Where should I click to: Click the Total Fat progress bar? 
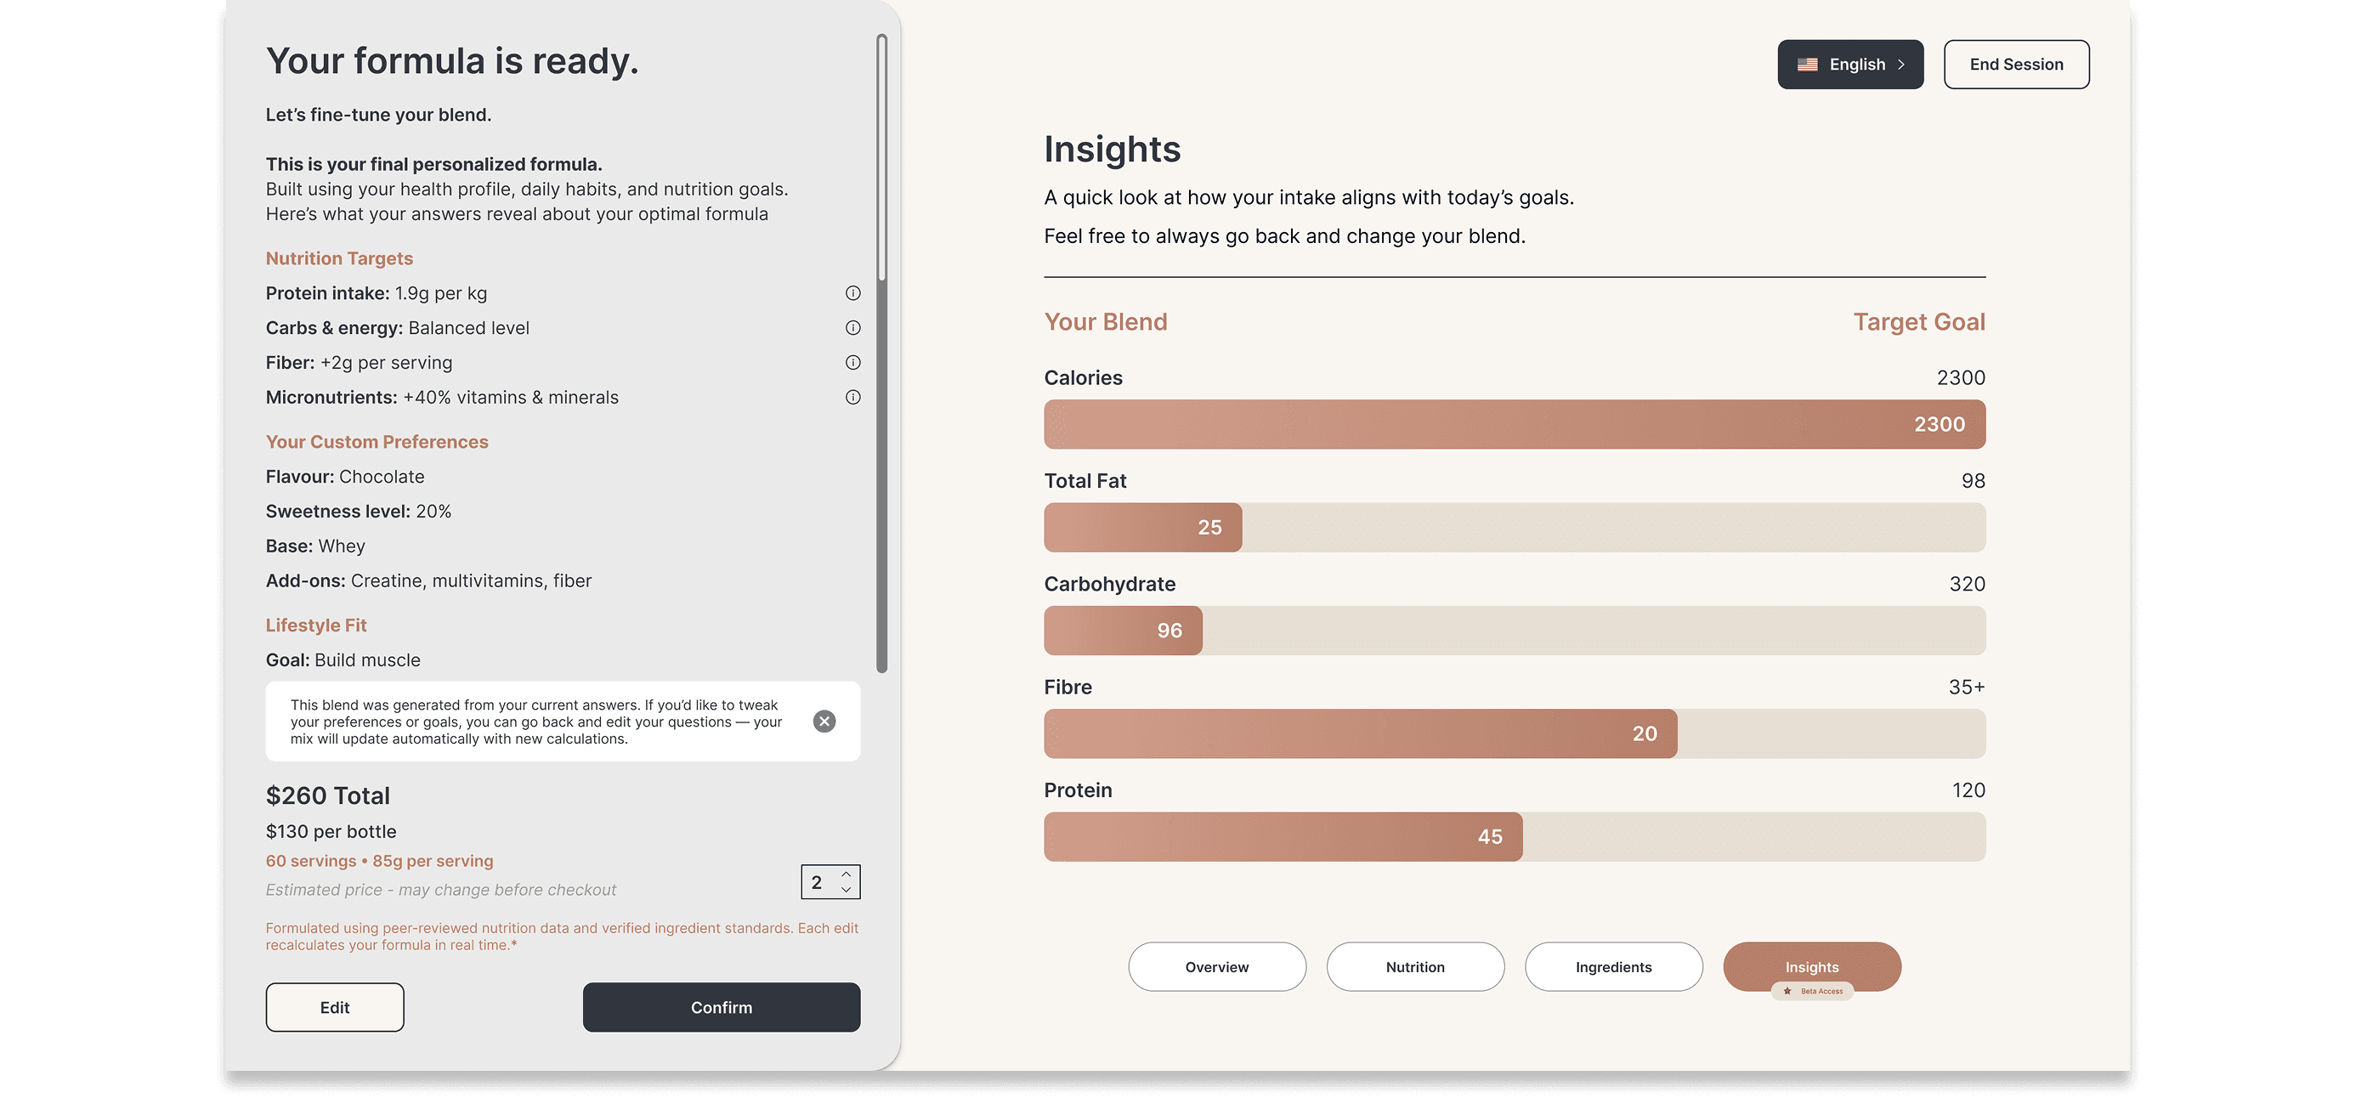pos(1515,528)
